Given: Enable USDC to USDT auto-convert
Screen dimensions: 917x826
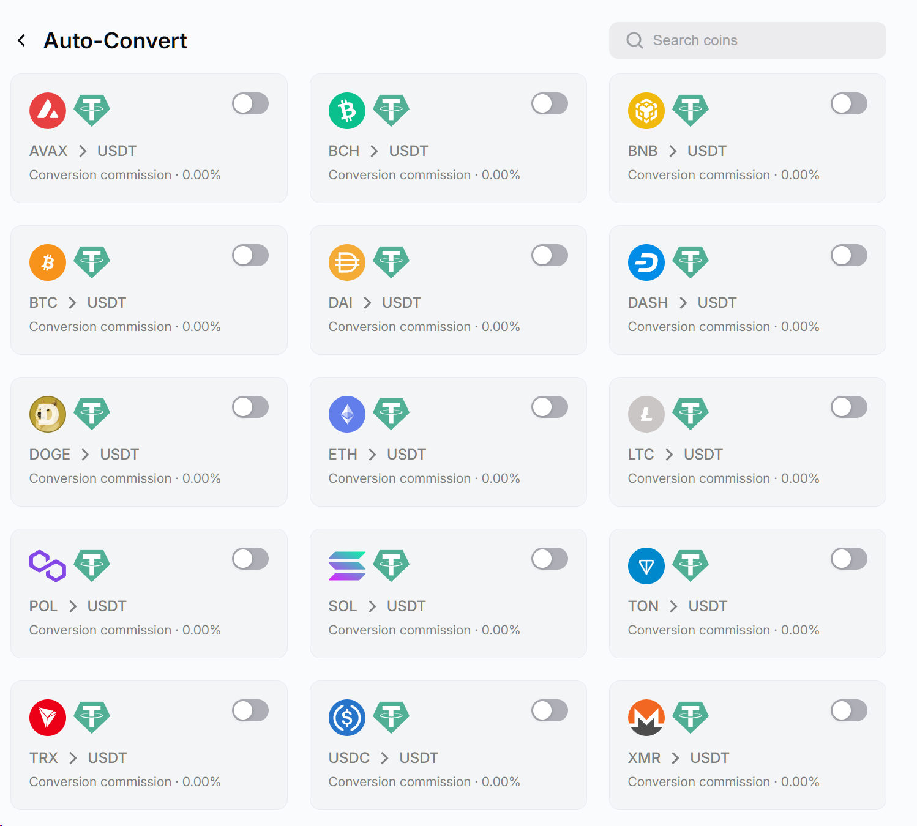Looking at the screenshot, I should 550,710.
